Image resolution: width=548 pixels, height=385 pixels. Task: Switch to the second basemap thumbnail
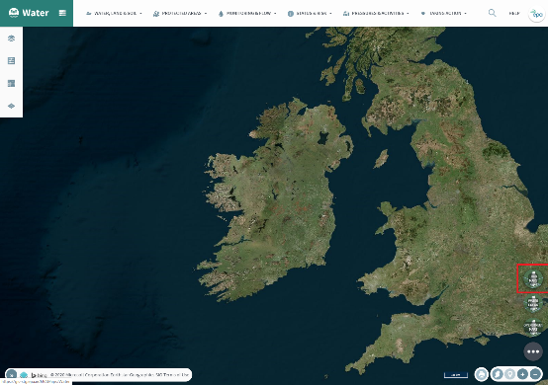533,303
